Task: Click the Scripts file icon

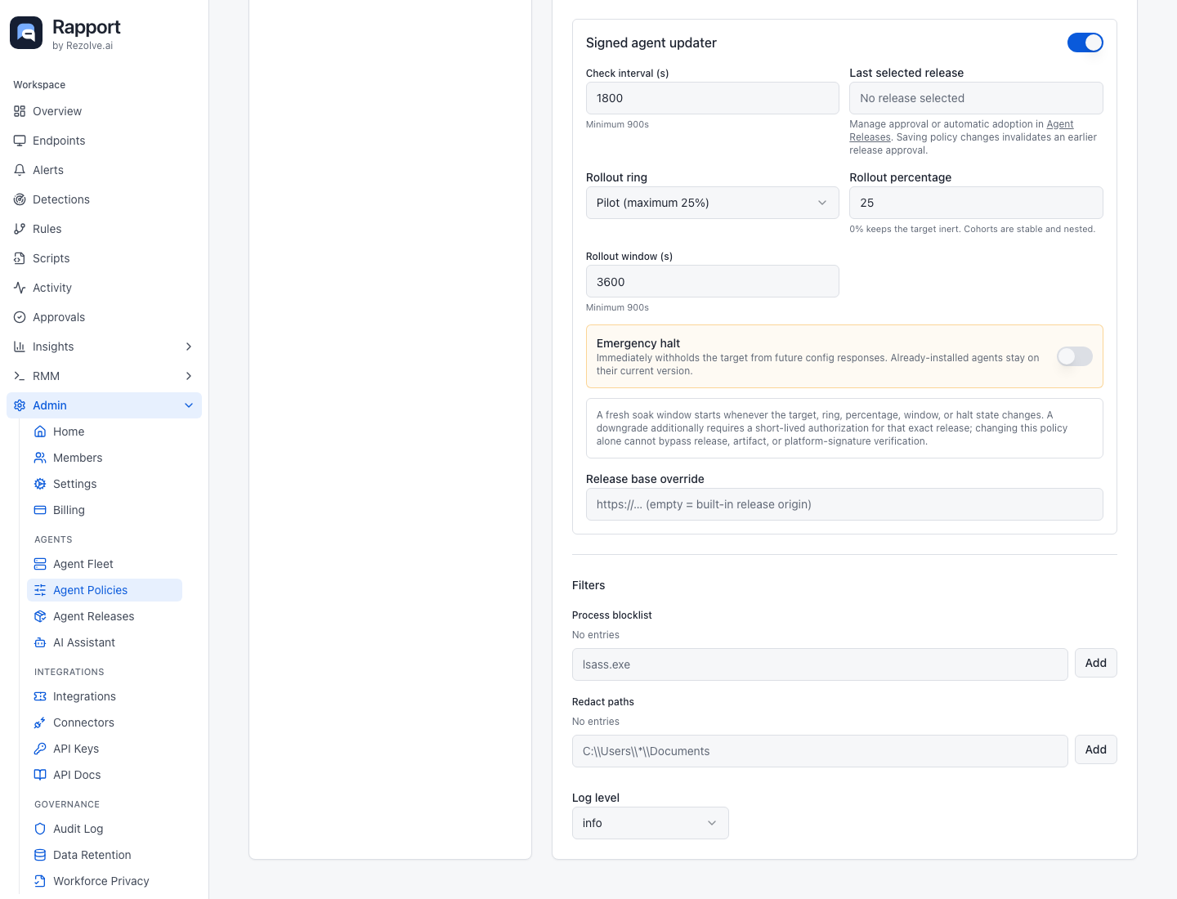Action: 20,258
